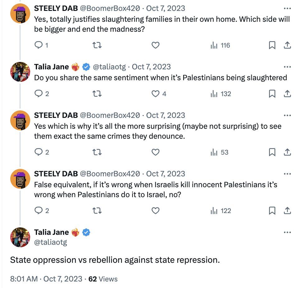
Task: Reply to the 'exact the same crimes' tweet
Action: (38, 152)
